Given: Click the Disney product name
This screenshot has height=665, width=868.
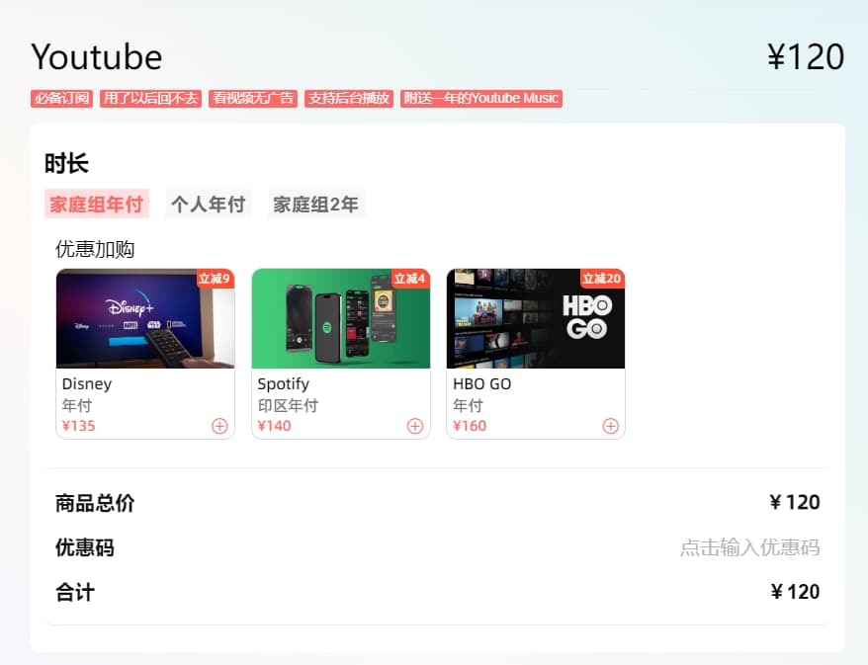Looking at the screenshot, I should pos(87,384).
